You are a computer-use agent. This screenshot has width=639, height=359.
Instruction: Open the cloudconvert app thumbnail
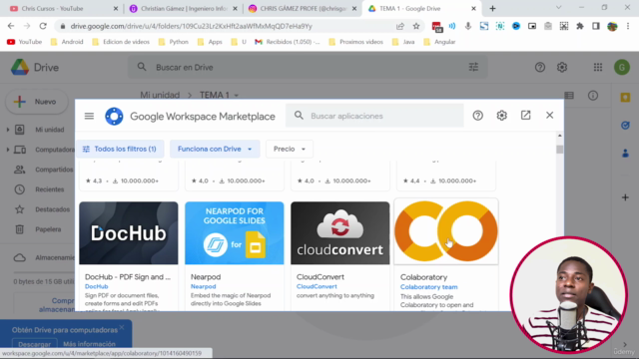339,232
